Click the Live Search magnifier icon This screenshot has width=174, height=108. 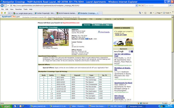[x=170, y=5]
